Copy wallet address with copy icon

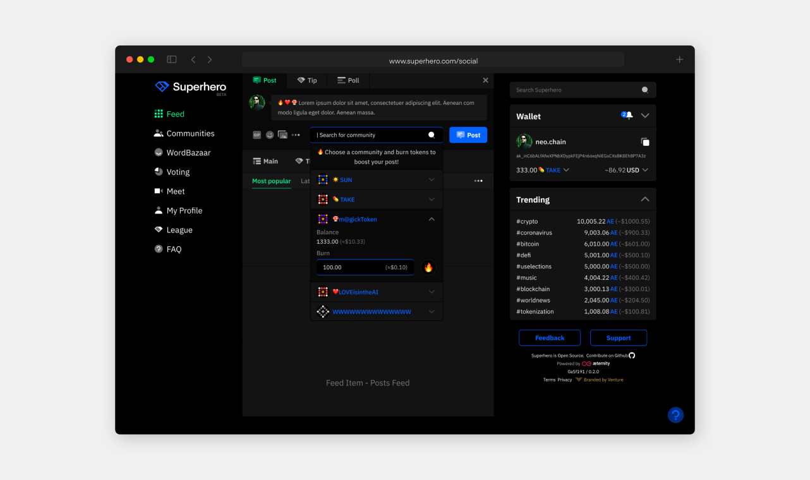pyautogui.click(x=644, y=142)
